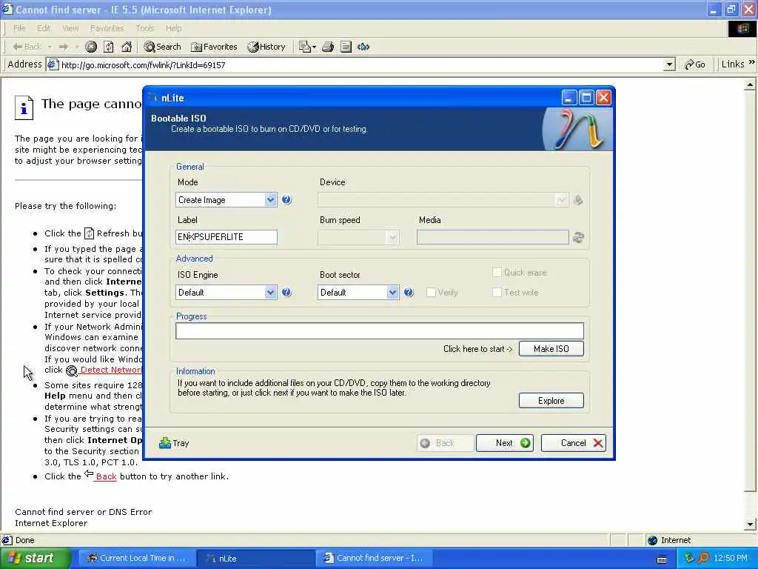Click IE Stop toolbar icon
This screenshot has height=569, width=758.
(91, 47)
